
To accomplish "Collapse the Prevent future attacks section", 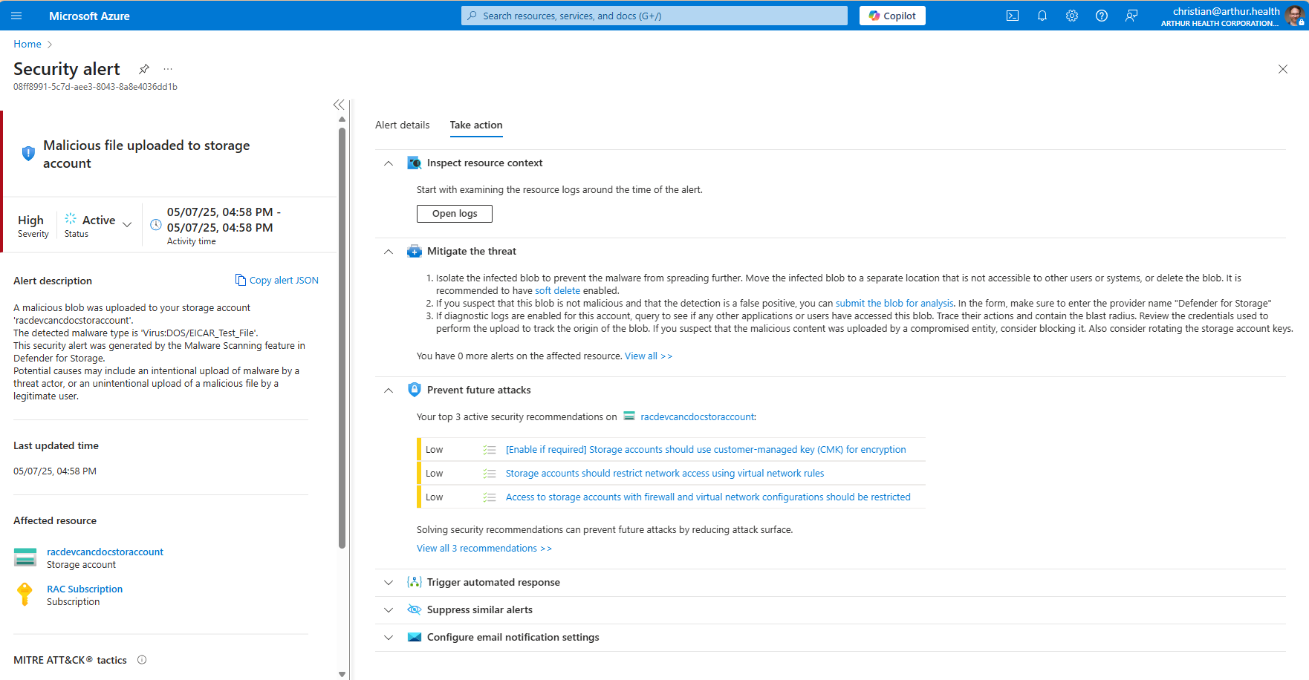I will pos(389,390).
